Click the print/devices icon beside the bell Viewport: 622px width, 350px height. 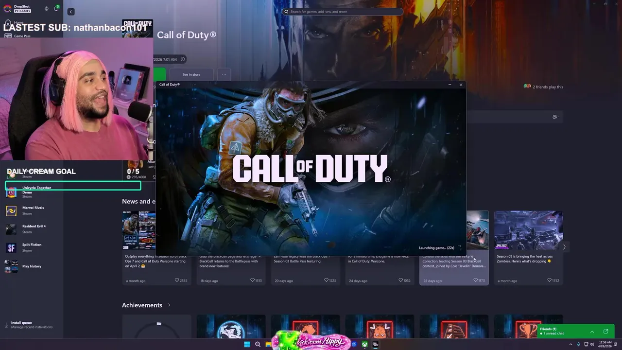[x=47, y=8]
